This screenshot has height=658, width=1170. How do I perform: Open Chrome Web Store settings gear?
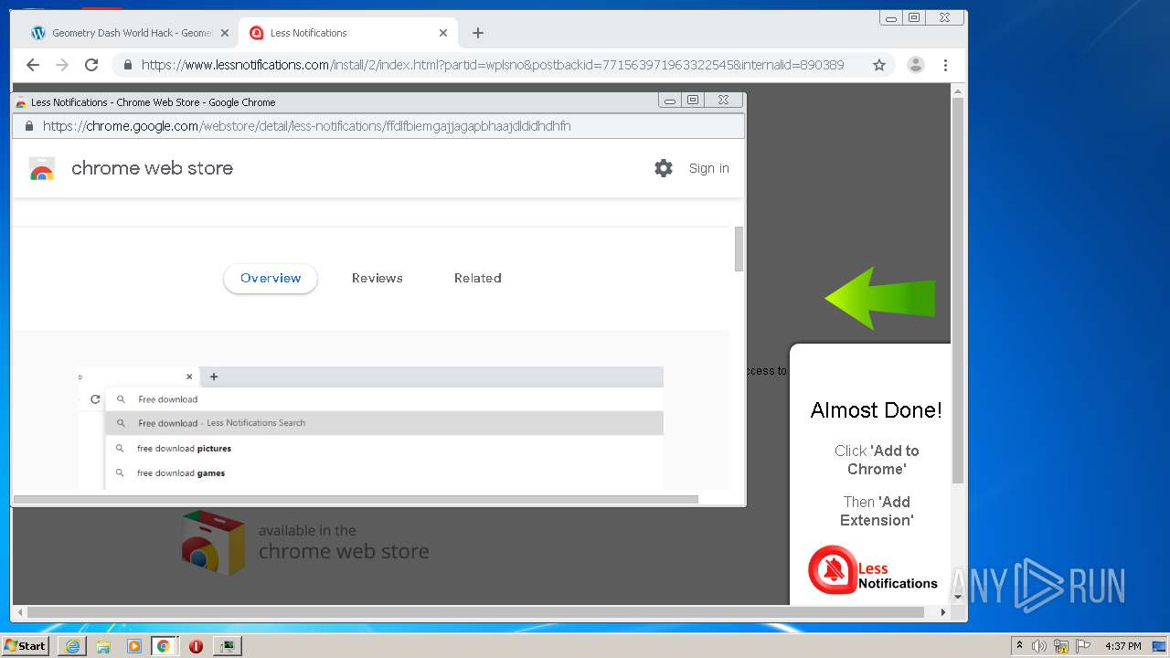(664, 168)
